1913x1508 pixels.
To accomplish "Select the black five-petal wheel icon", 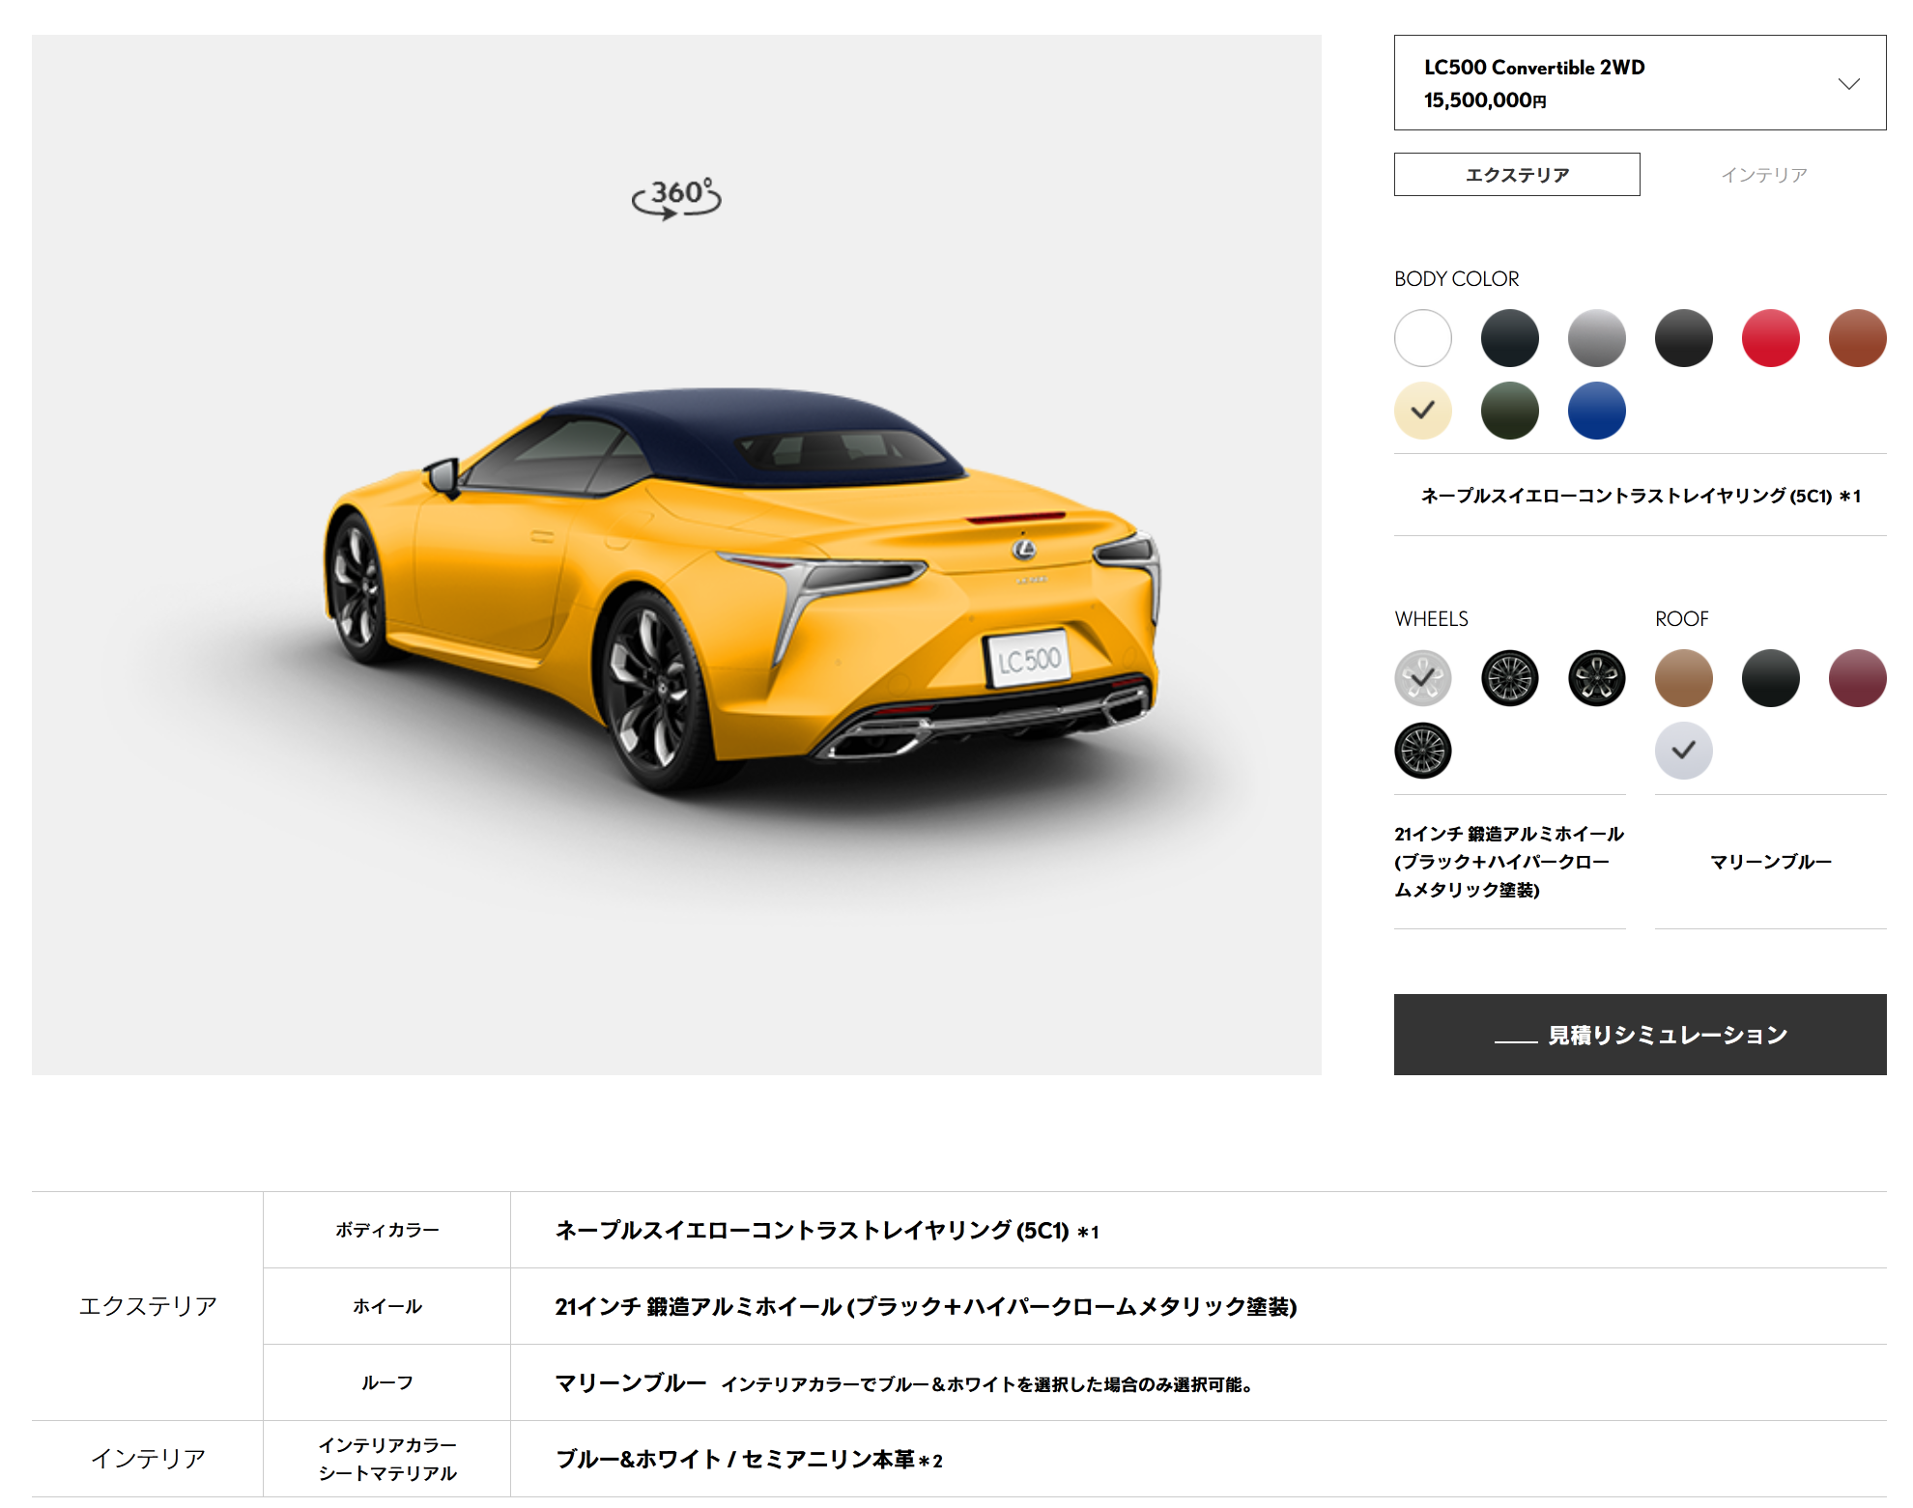I will click(1597, 678).
